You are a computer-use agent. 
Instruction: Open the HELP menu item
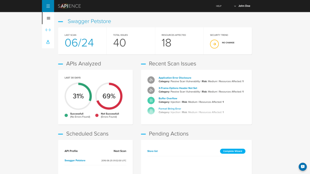[219, 6]
